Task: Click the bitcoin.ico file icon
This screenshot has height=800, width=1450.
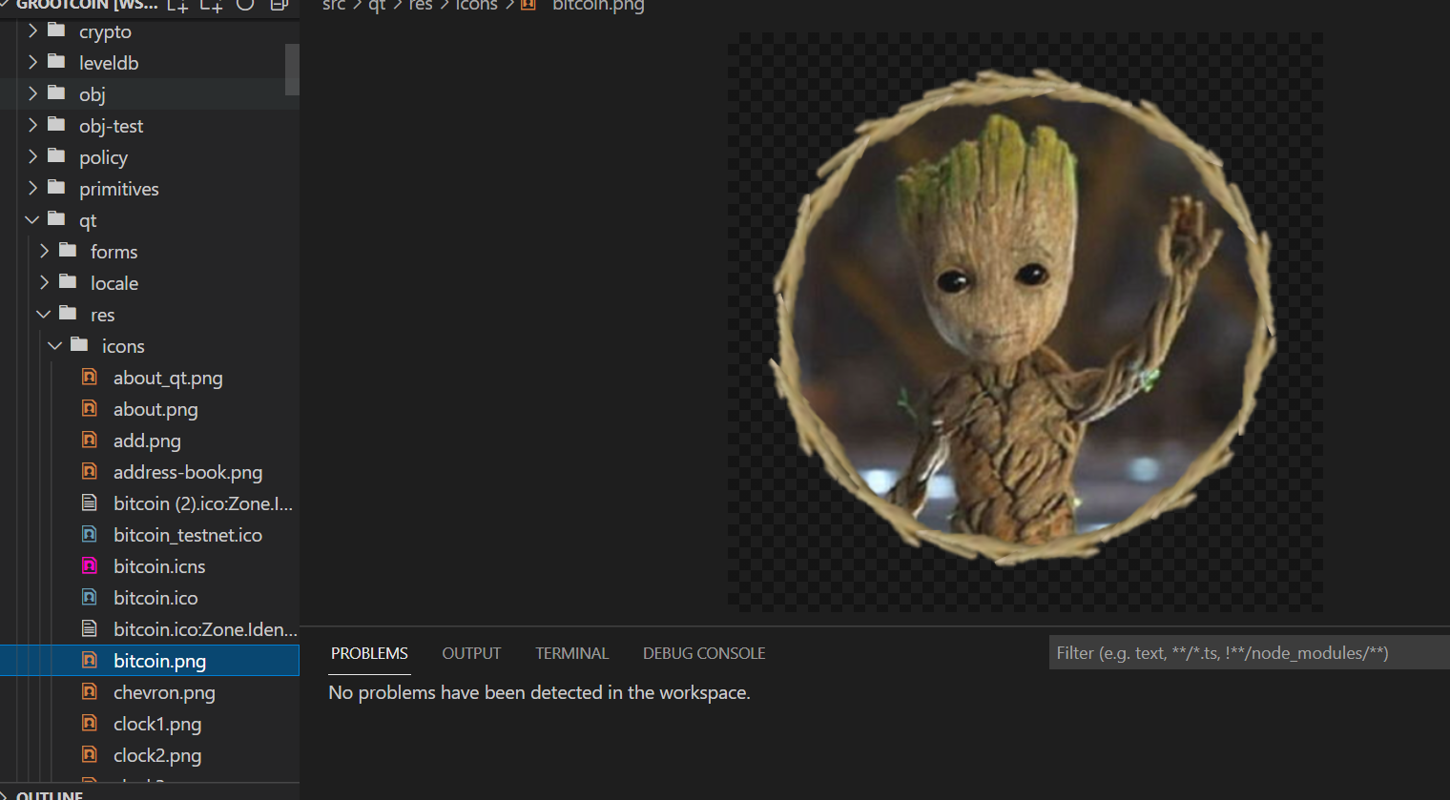Action: [90, 597]
